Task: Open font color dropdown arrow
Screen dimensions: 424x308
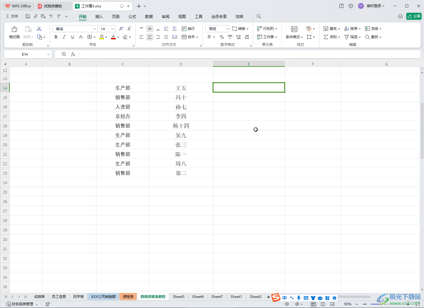Action: 118,37
